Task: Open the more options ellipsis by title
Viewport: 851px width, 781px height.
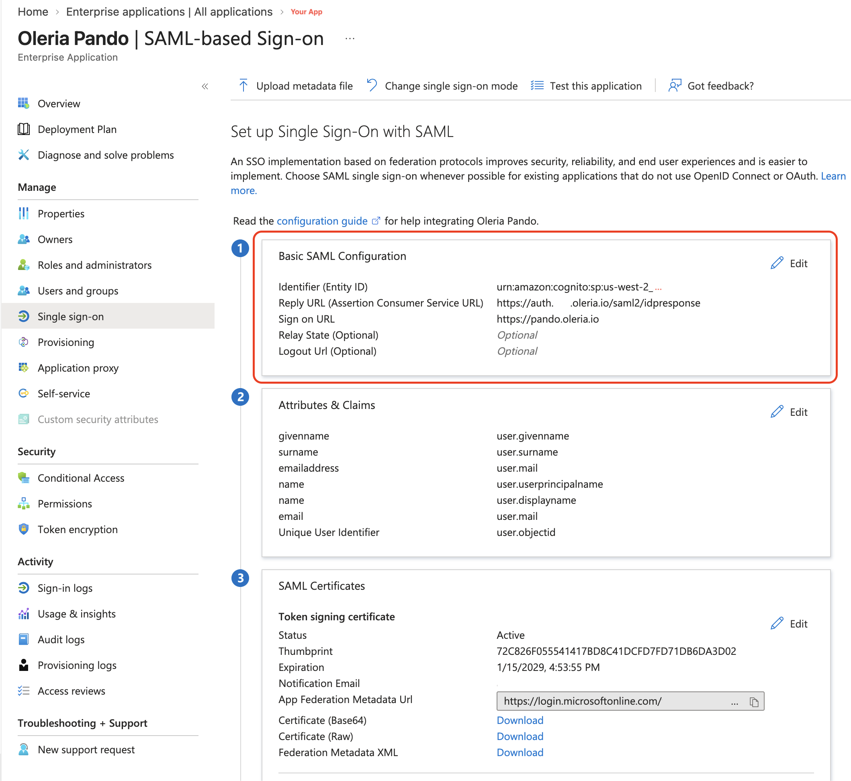Action: [x=350, y=39]
